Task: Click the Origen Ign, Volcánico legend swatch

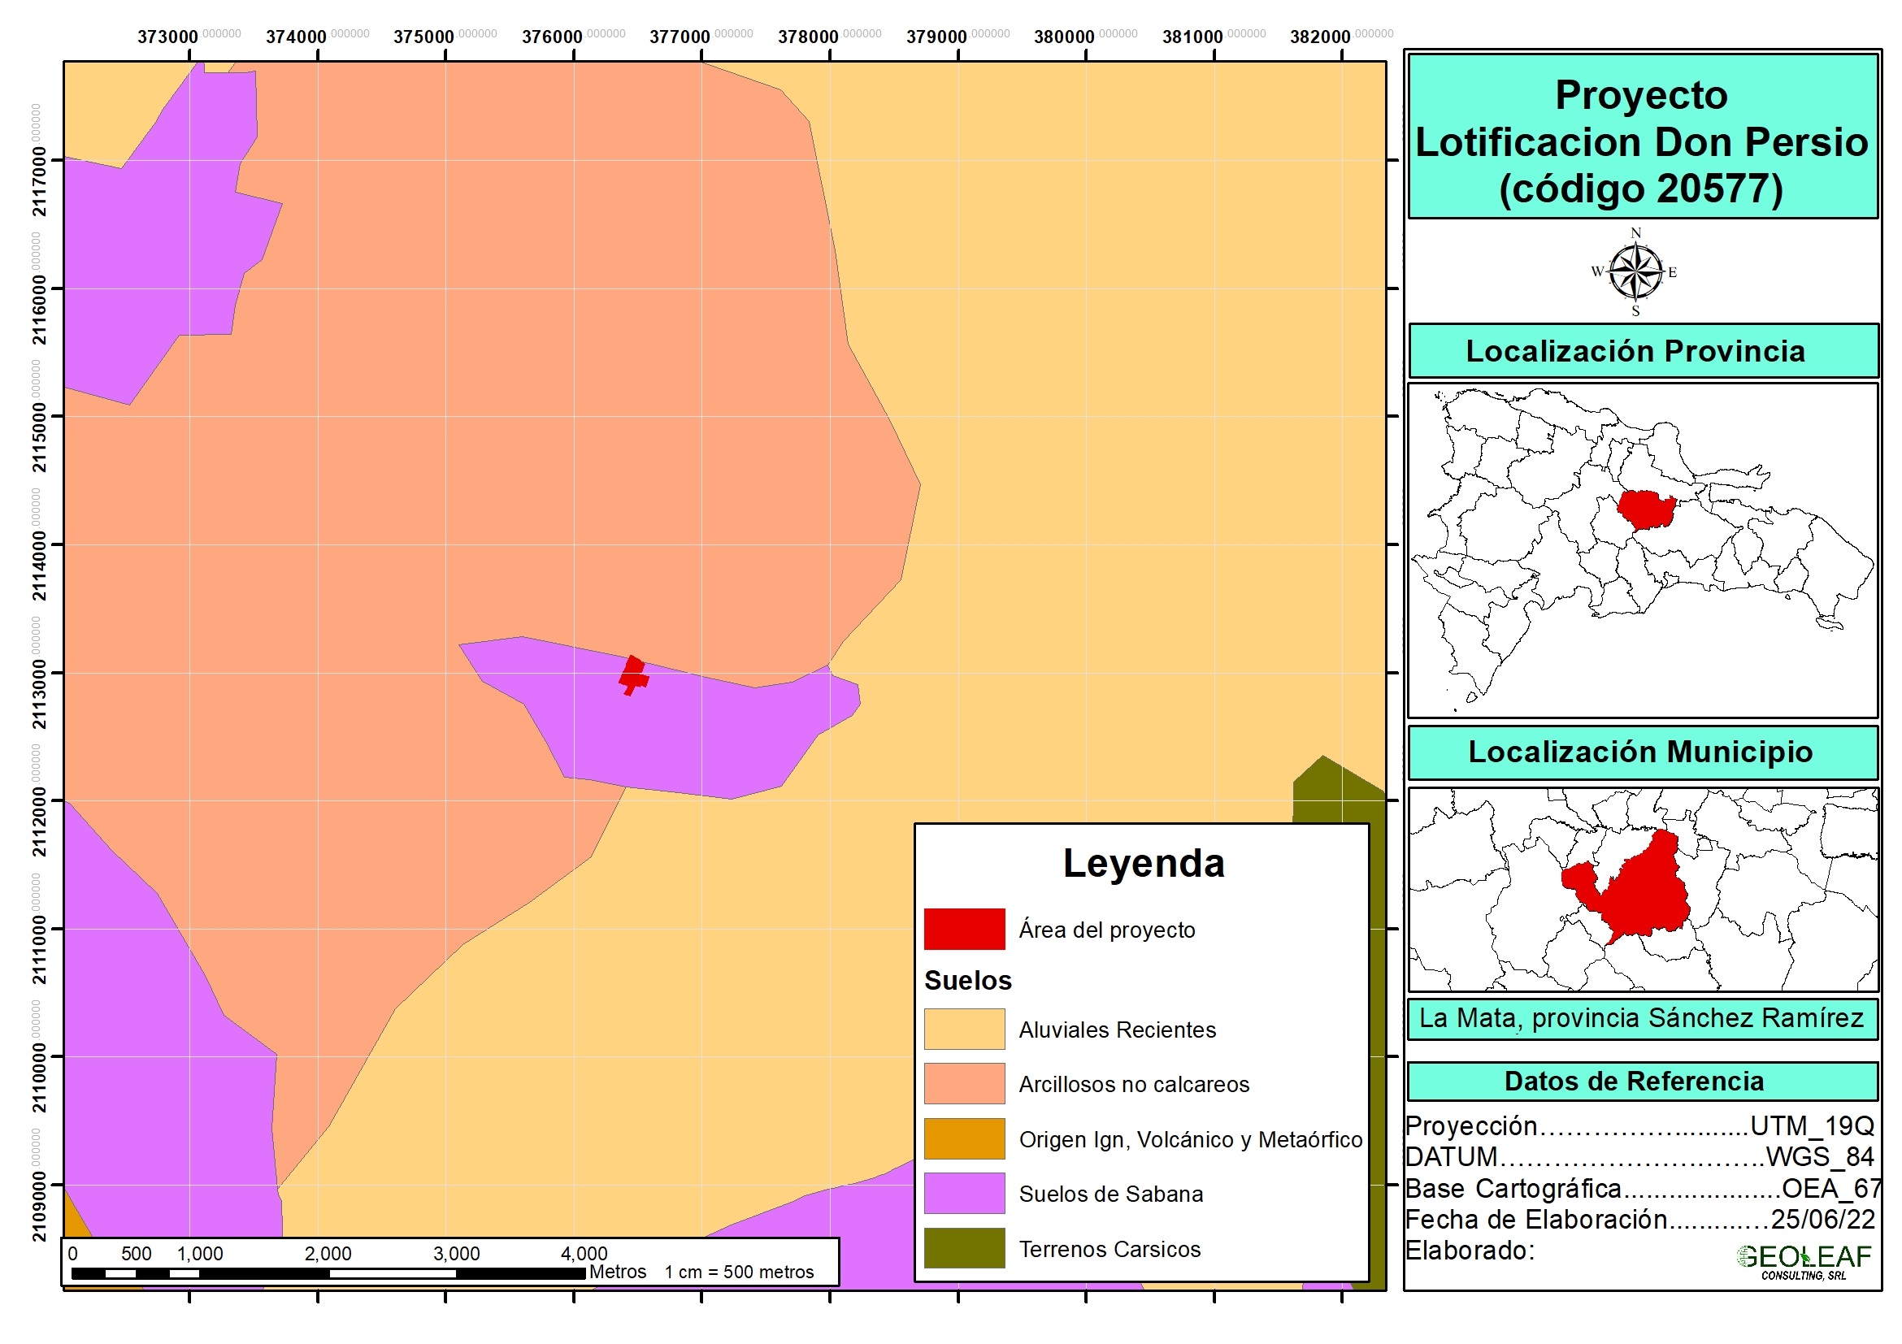Action: [x=964, y=1138]
